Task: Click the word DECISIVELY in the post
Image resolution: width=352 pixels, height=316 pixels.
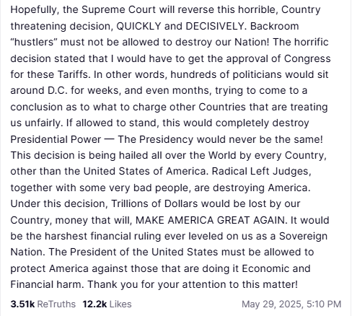Action: pos(215,26)
